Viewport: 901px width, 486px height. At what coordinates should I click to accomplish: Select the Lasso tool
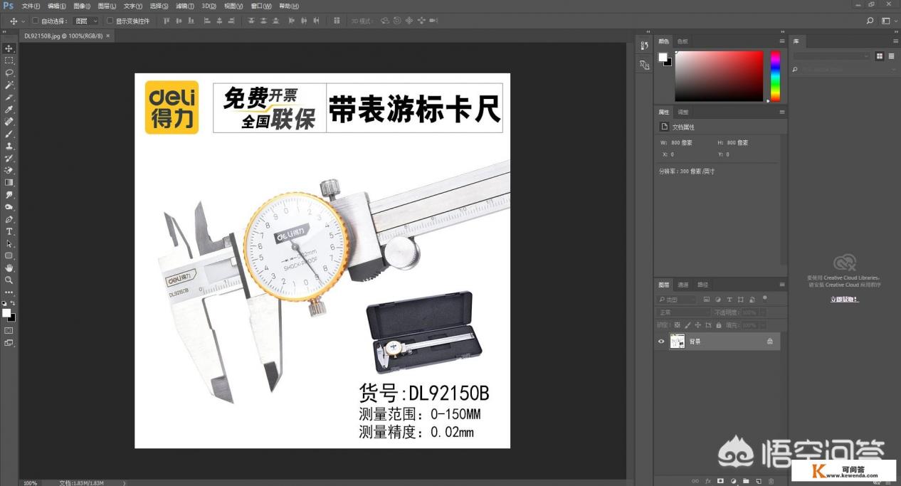tap(9, 73)
